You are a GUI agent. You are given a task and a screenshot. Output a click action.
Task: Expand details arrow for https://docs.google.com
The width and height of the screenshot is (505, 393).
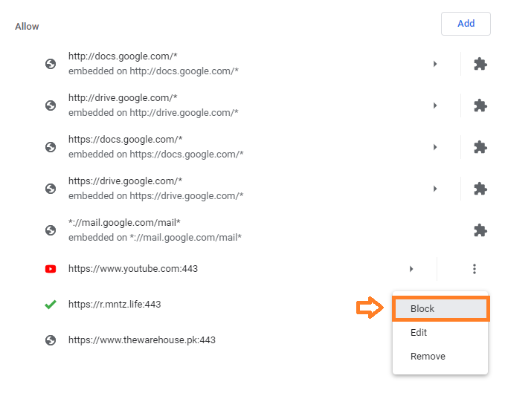point(435,147)
